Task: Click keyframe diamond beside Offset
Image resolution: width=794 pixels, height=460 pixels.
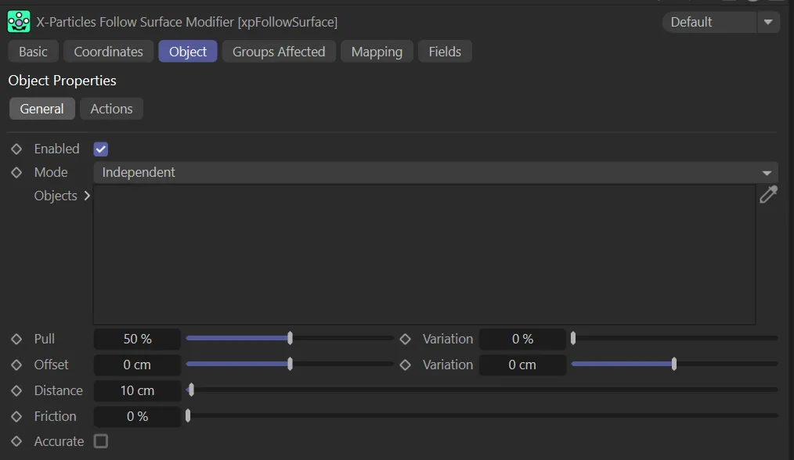Action: click(16, 365)
